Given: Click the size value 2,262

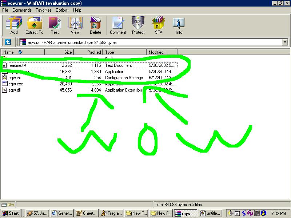Looking at the screenshot, I should 67,65.
